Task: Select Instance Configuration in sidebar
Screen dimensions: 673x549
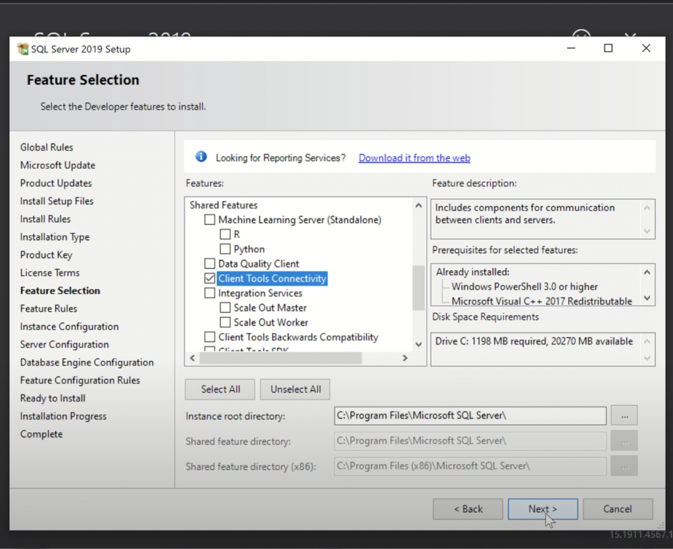Action: coord(69,327)
